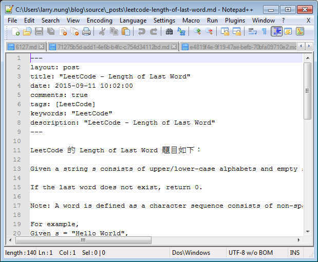Click the user defined language icon
The height and width of the screenshot is (262, 318).
pos(288,32)
